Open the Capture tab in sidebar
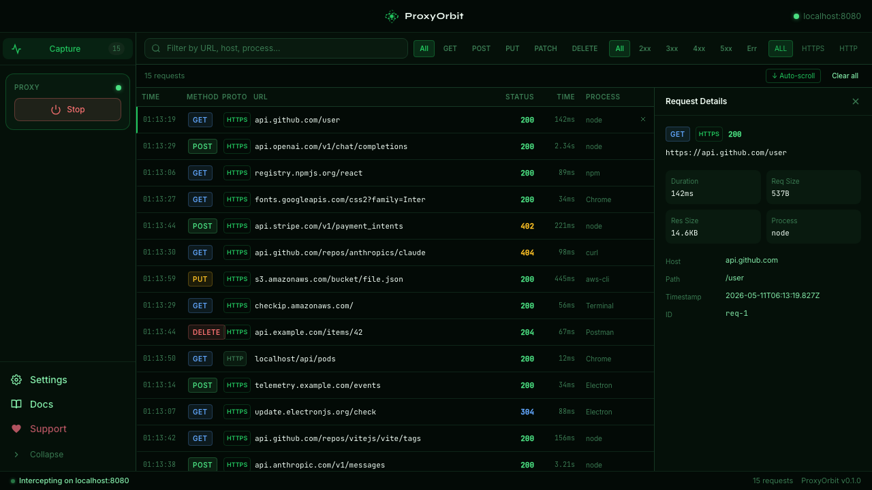Viewport: 872px width, 490px height. [x=67, y=49]
